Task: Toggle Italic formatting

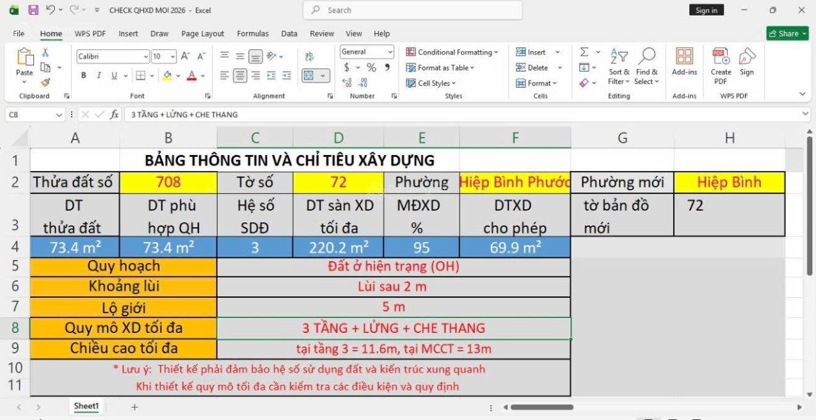Action: [99, 76]
